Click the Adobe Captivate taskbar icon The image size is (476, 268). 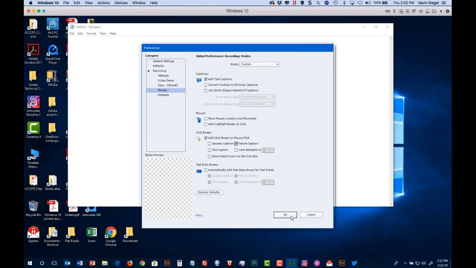click(x=292, y=263)
